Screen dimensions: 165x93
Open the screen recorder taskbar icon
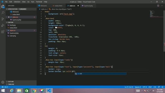(42, 91)
